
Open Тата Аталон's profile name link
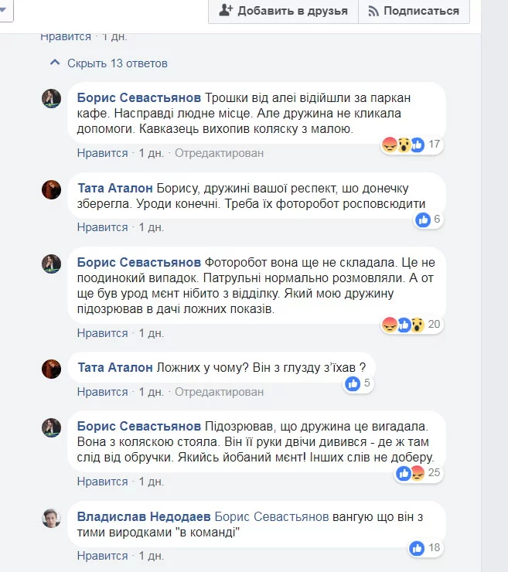coord(115,188)
